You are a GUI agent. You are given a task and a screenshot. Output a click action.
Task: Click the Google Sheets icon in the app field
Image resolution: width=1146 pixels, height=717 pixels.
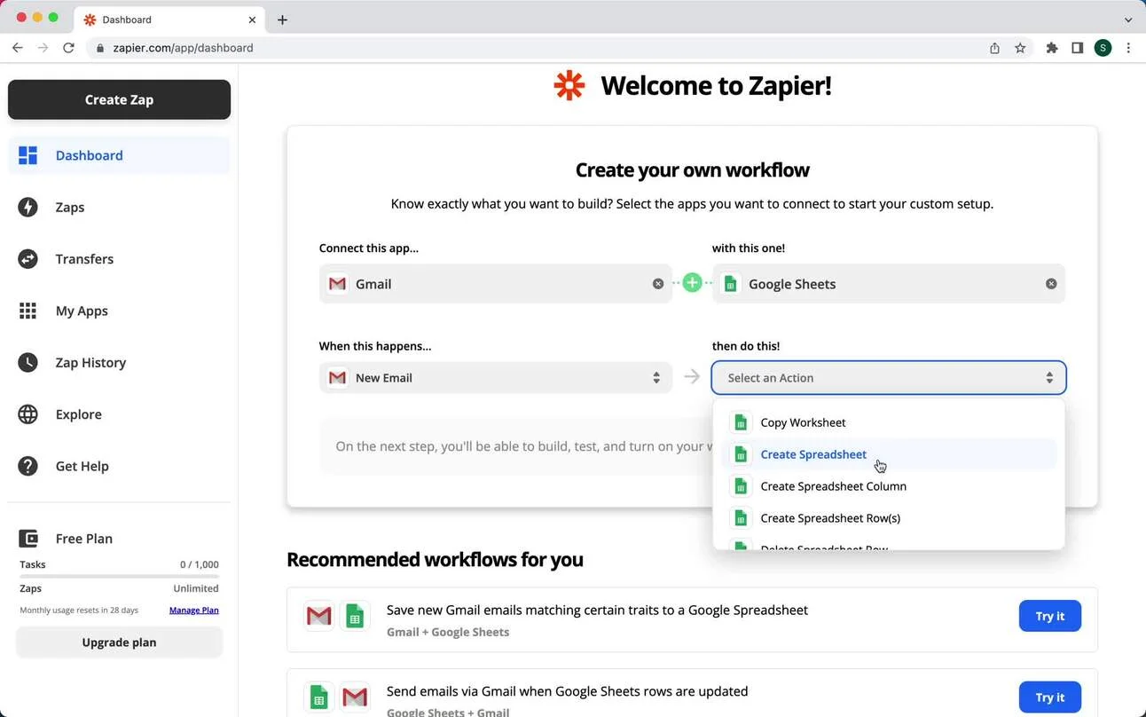(x=730, y=284)
